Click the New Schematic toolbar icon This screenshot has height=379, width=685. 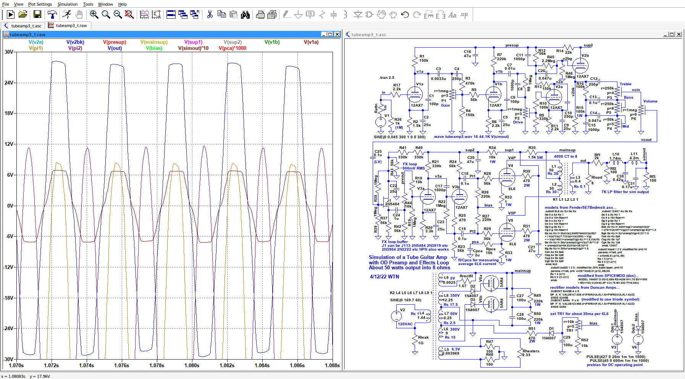pos(11,14)
